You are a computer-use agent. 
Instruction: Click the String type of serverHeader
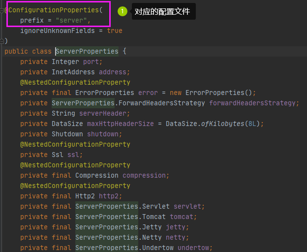click(x=63, y=113)
